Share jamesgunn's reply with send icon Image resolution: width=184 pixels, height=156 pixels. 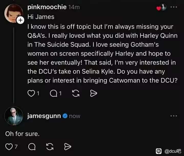(x=67, y=147)
